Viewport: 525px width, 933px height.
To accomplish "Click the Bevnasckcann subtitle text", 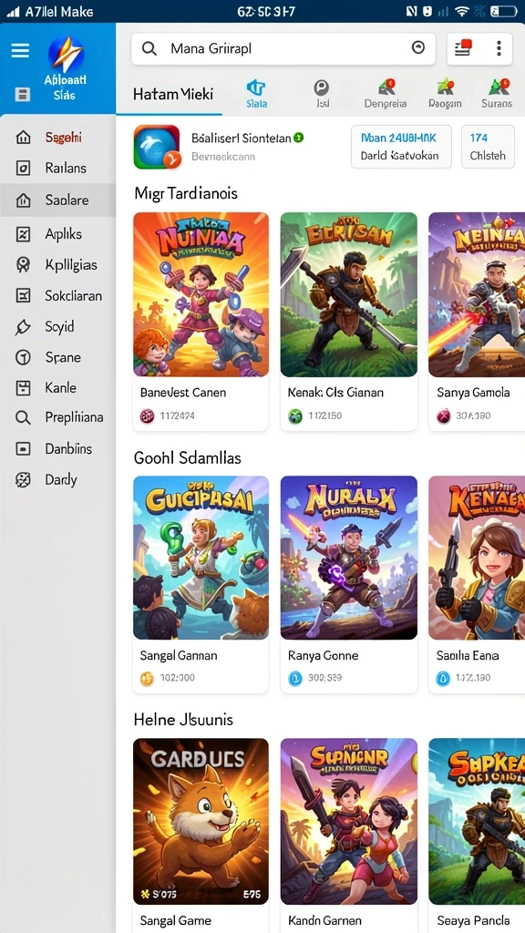I will tap(223, 157).
